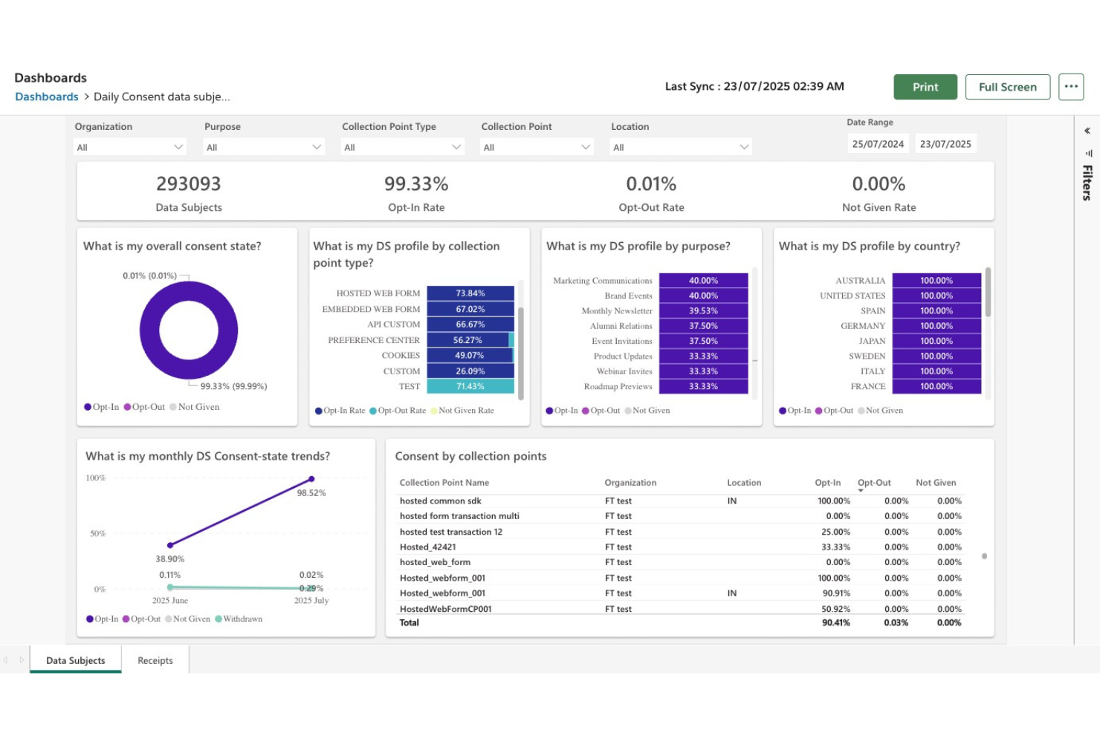The image size is (1100, 733).
Task: Click the purpose chart scrollbar
Action: [x=754, y=334]
